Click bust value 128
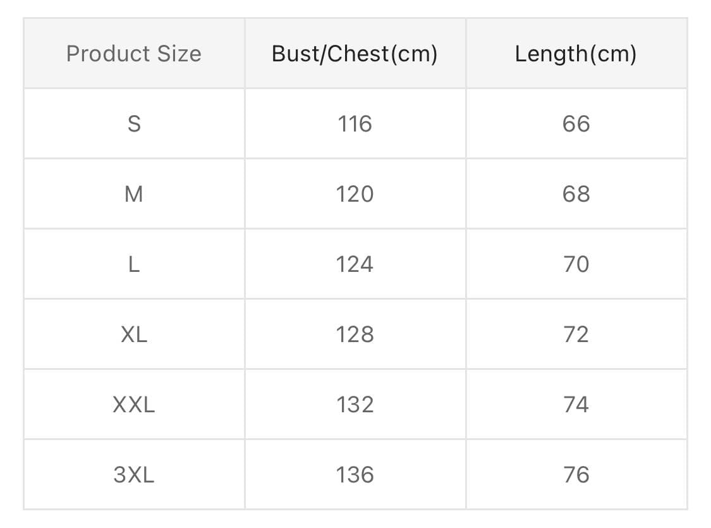The width and height of the screenshot is (711, 528). (355, 335)
